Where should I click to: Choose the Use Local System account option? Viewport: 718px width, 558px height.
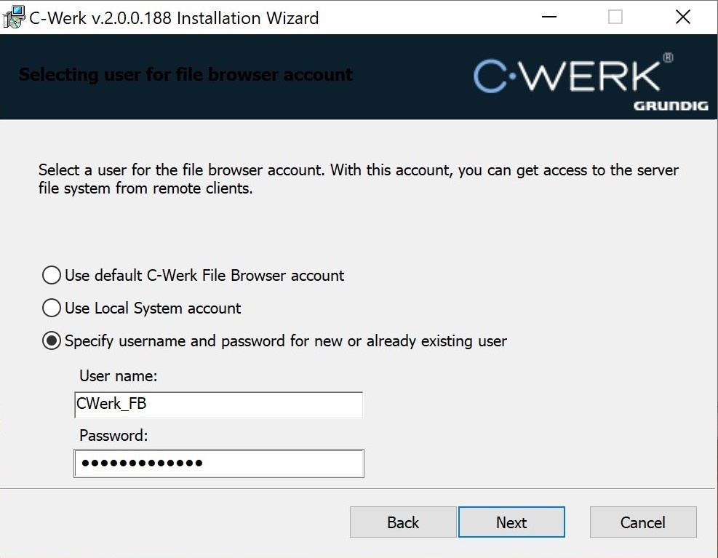pos(52,308)
